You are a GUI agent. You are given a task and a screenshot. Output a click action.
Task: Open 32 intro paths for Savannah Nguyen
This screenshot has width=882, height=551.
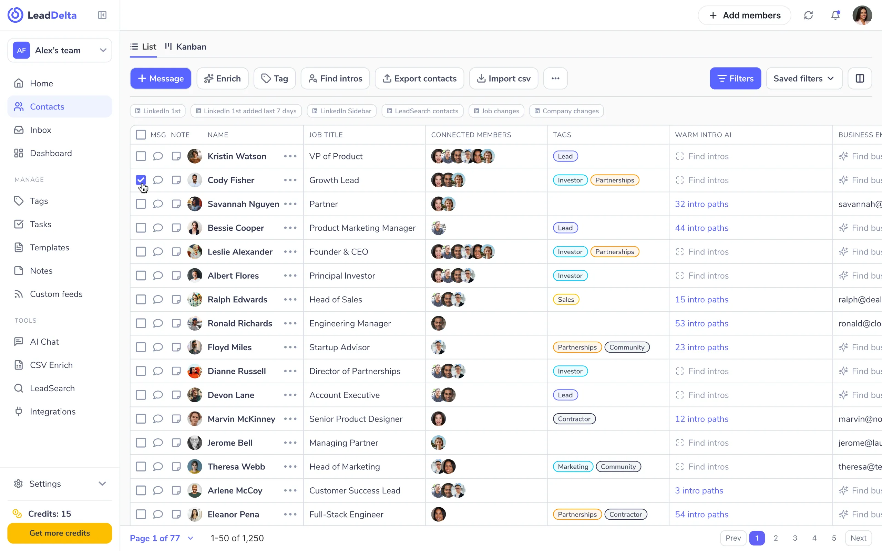701,204
